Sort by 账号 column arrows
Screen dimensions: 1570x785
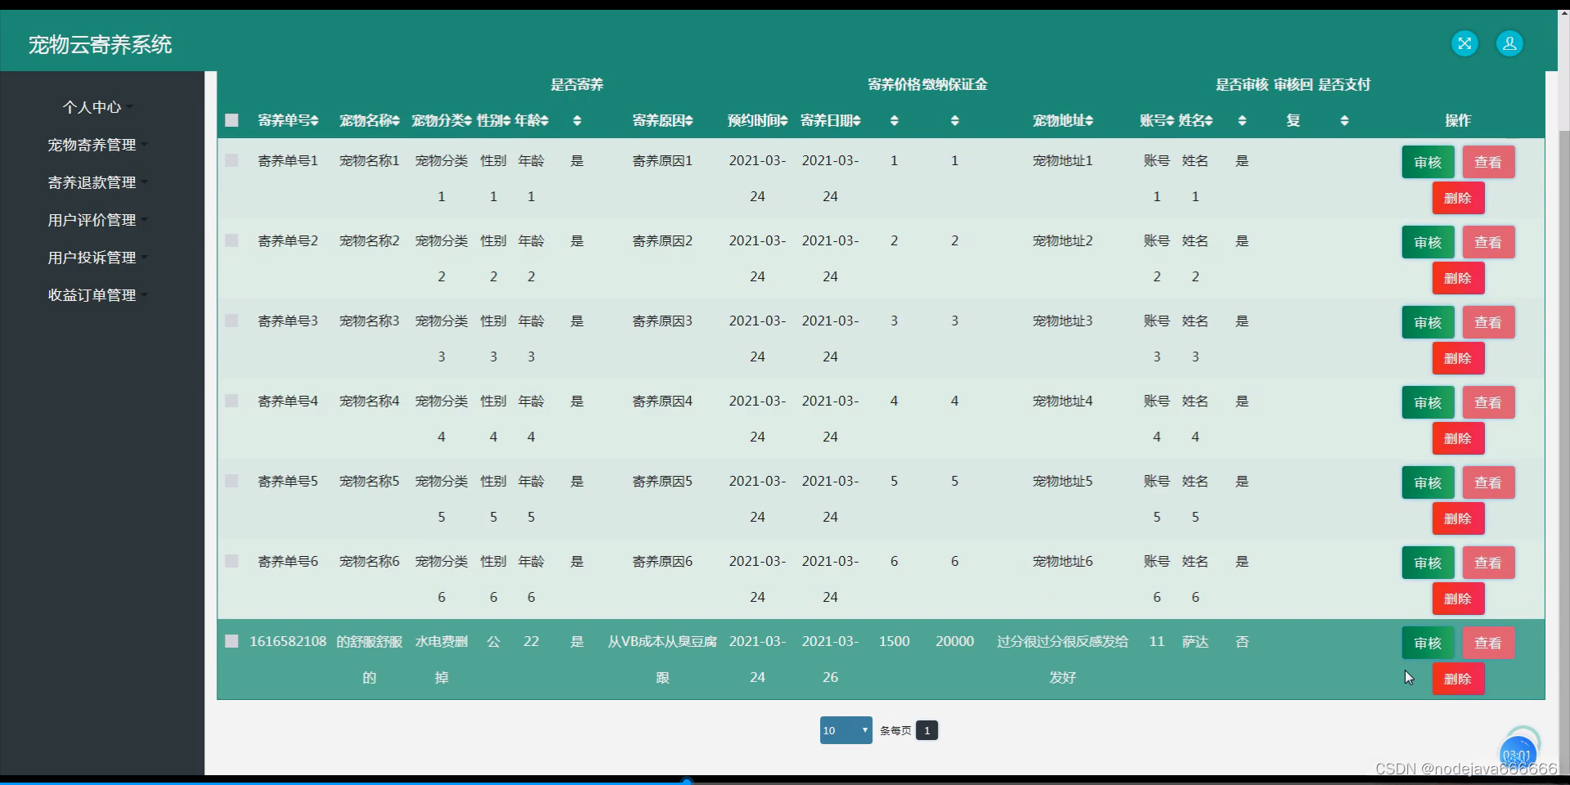click(1170, 121)
